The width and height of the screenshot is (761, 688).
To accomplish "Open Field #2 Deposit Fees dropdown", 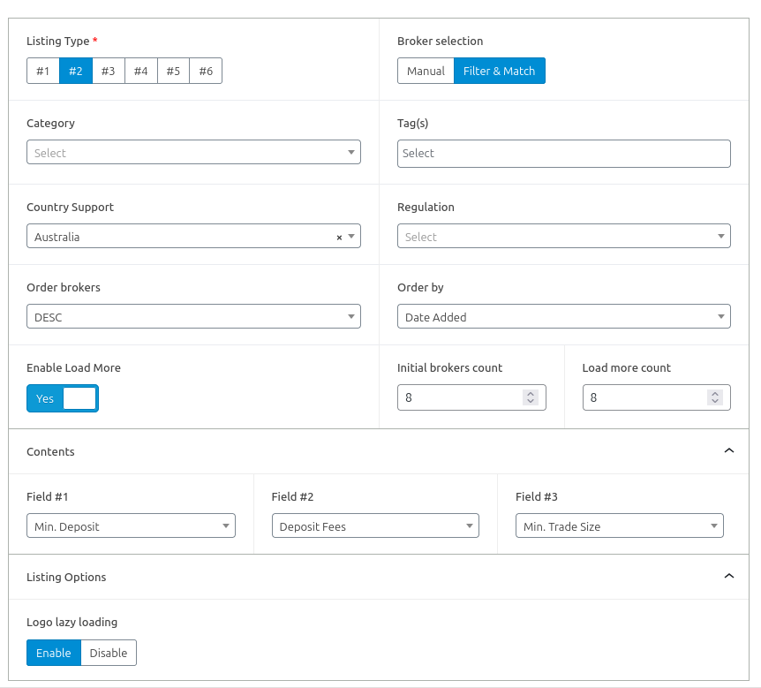I will (375, 526).
